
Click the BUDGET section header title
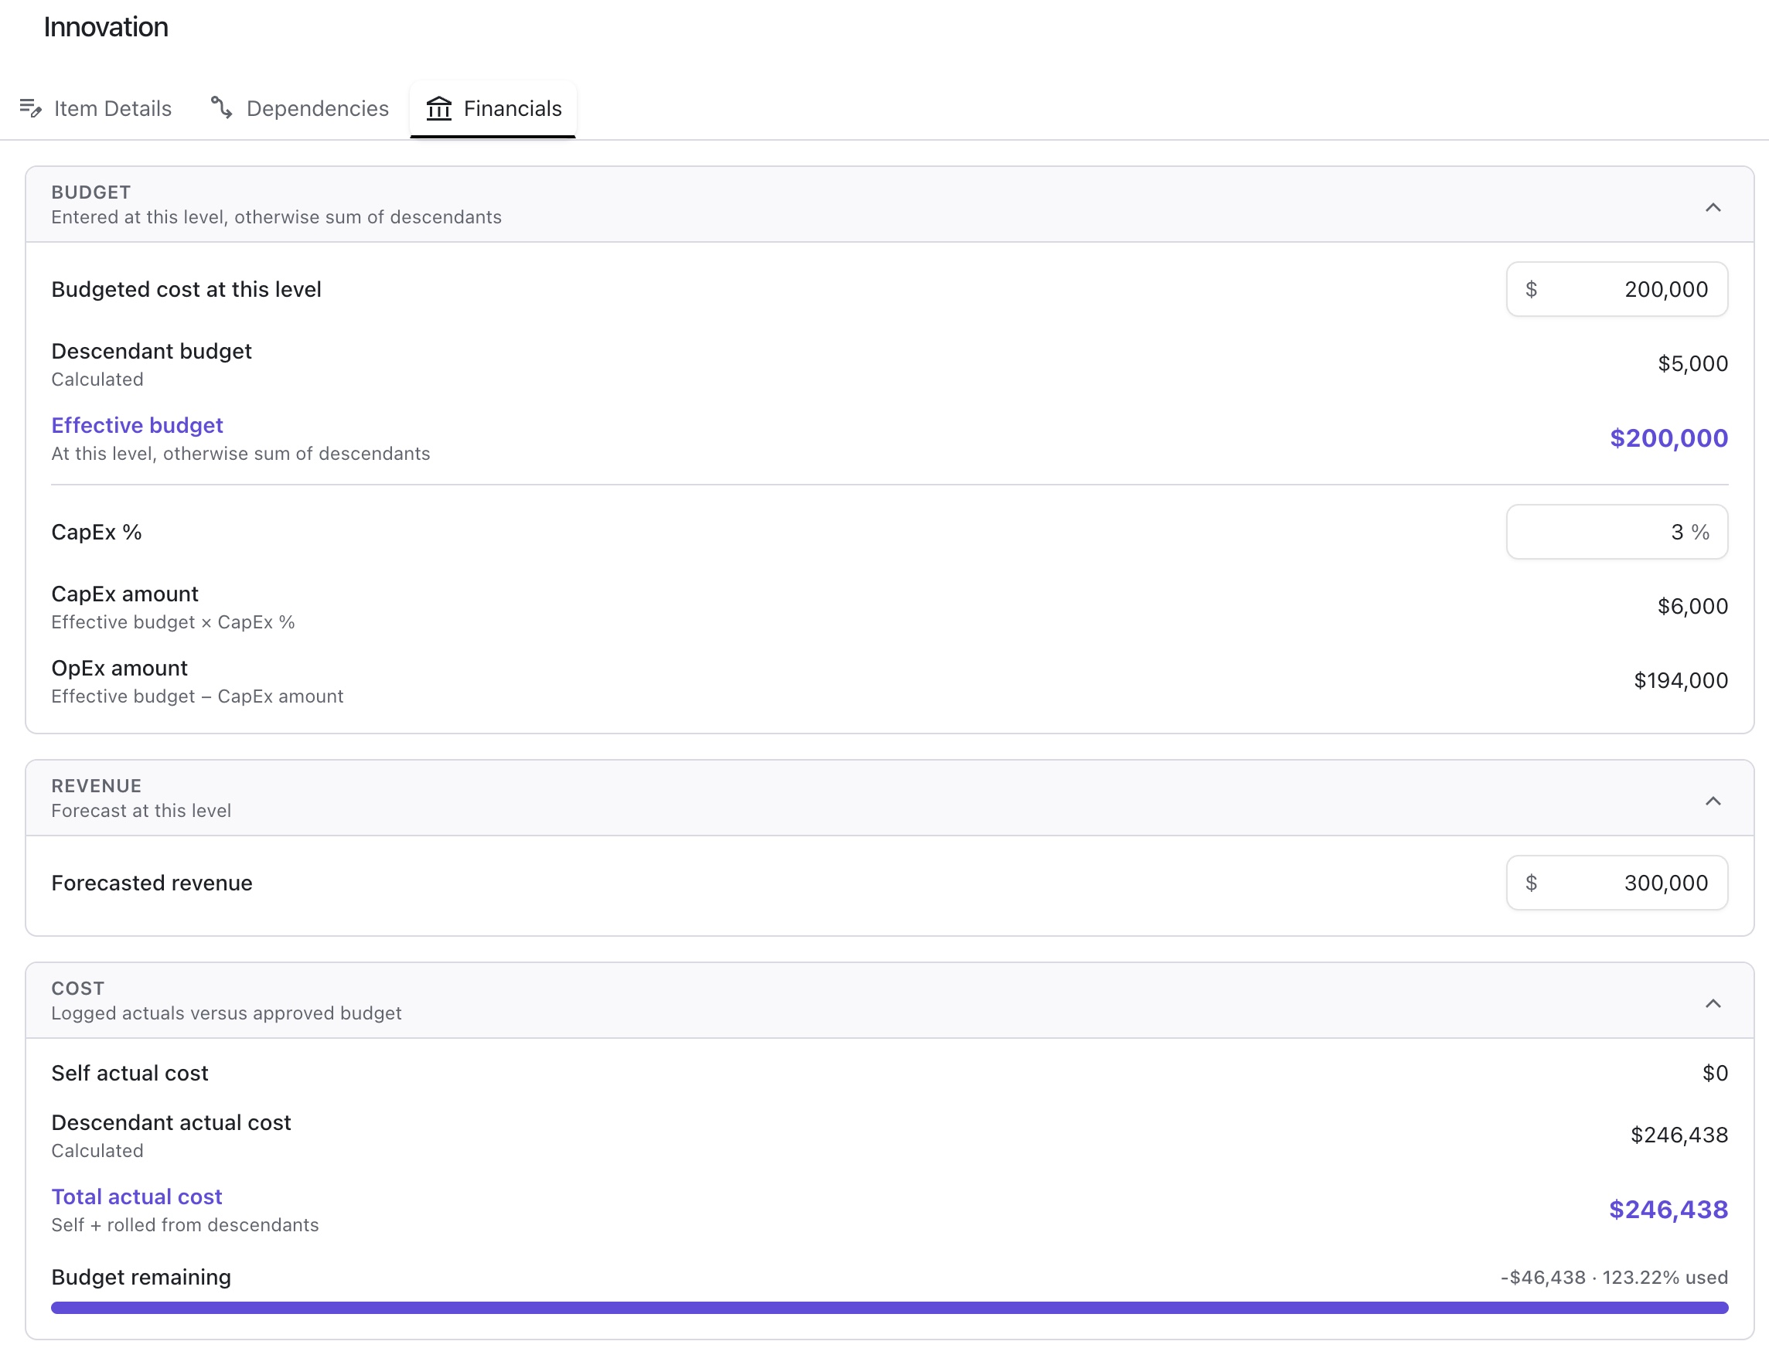[90, 192]
